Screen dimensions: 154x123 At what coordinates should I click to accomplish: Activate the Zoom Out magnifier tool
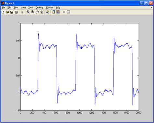point(32,12)
